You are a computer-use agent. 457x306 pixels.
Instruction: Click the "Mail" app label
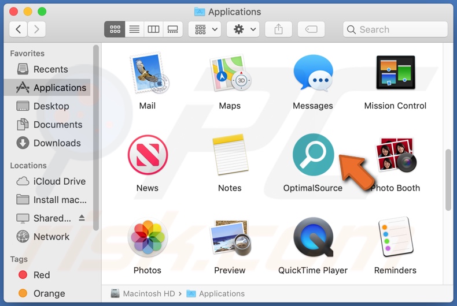click(x=147, y=106)
